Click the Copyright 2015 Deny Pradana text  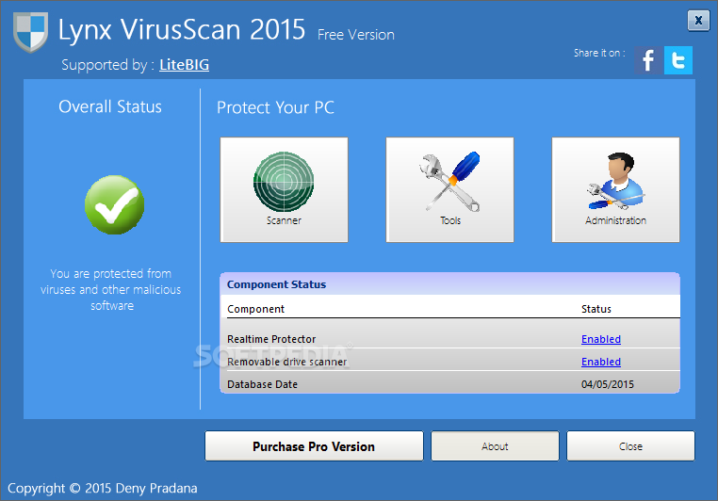[x=103, y=488]
